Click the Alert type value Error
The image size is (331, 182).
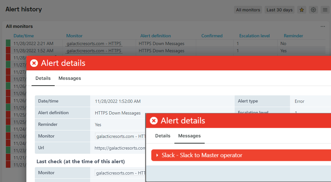click(x=299, y=101)
